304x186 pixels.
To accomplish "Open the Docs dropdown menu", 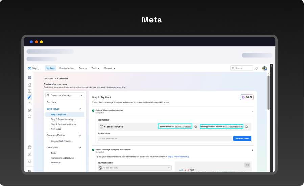I will point(83,68).
